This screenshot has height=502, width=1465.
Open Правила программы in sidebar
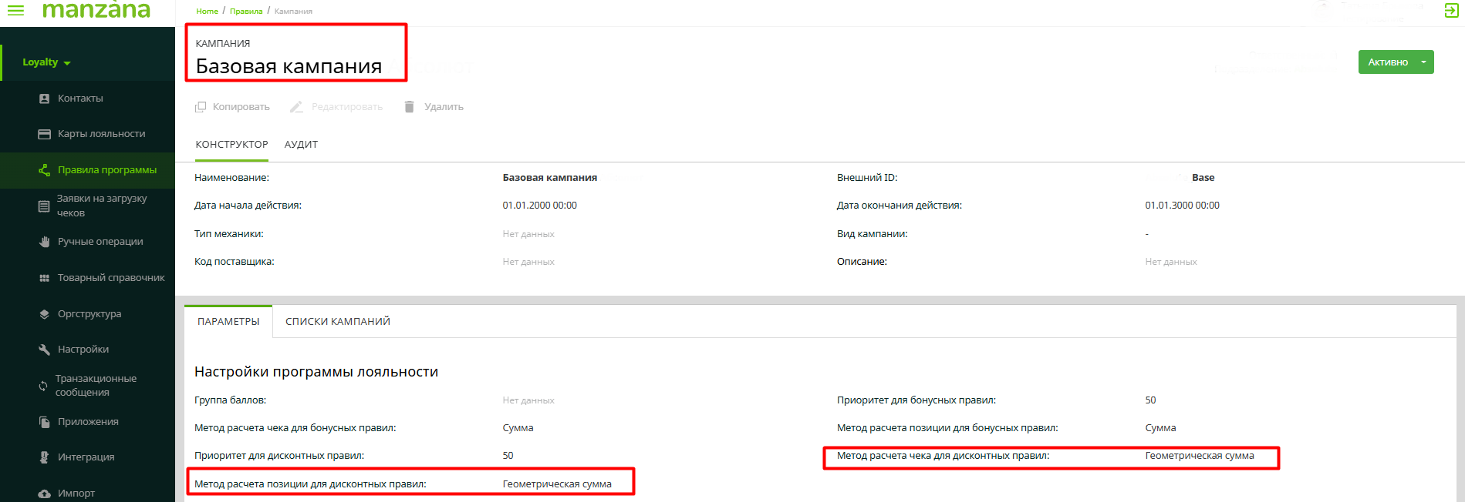coord(106,170)
